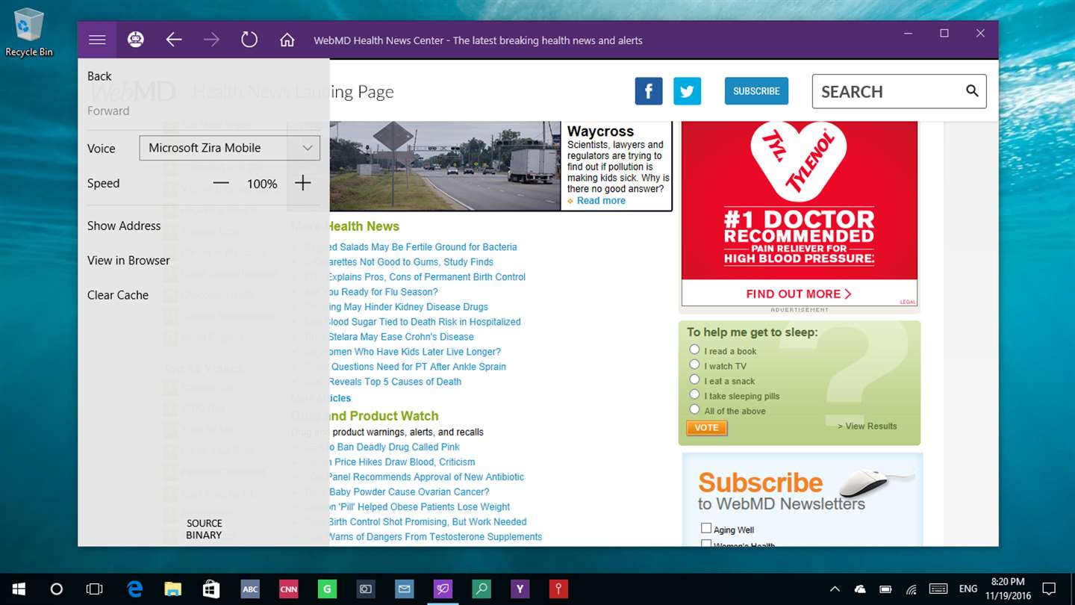Open Deadly Drug Called Pink article
The height and width of the screenshot is (605, 1075).
(395, 447)
